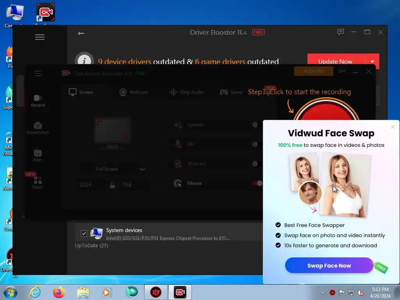Open Driver Booster feedback chat icon
Image resolution: width=400 pixels, height=300 pixels.
[x=341, y=32]
